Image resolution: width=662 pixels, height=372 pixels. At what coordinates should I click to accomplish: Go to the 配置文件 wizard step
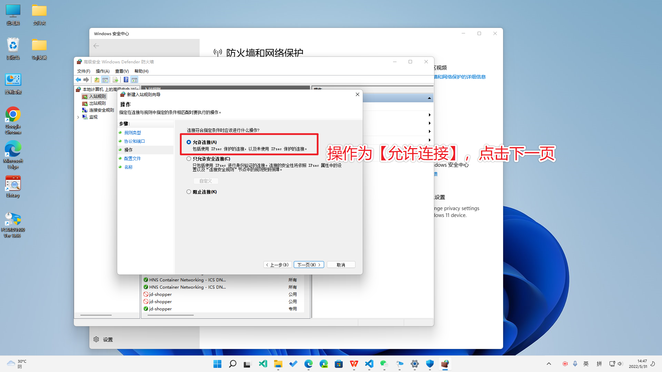pyautogui.click(x=132, y=158)
